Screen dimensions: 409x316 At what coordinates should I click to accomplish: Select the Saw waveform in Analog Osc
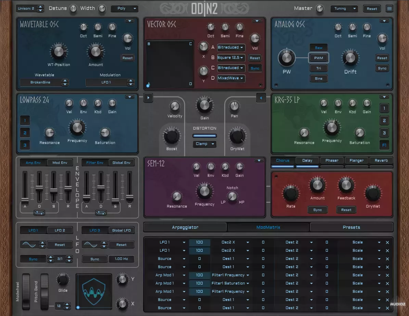click(x=319, y=48)
